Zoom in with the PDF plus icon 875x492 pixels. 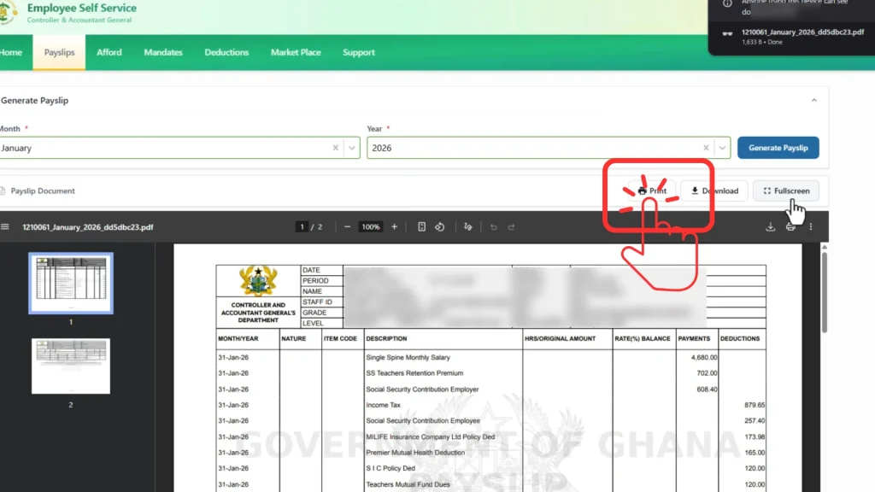(x=394, y=227)
